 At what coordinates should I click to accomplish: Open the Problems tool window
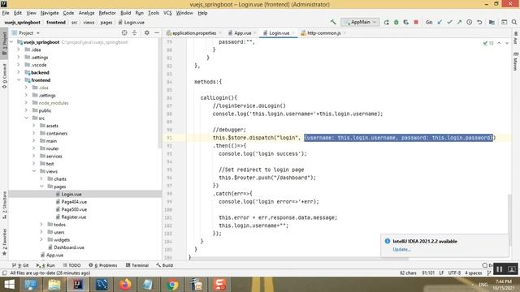103,265
